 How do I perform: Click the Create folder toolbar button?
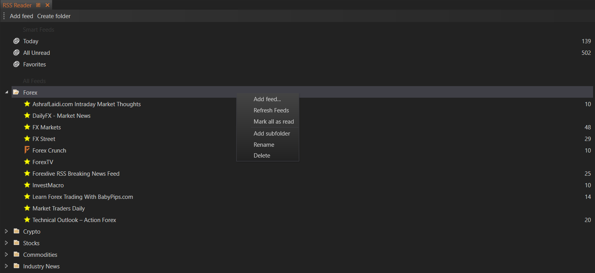[x=54, y=16]
